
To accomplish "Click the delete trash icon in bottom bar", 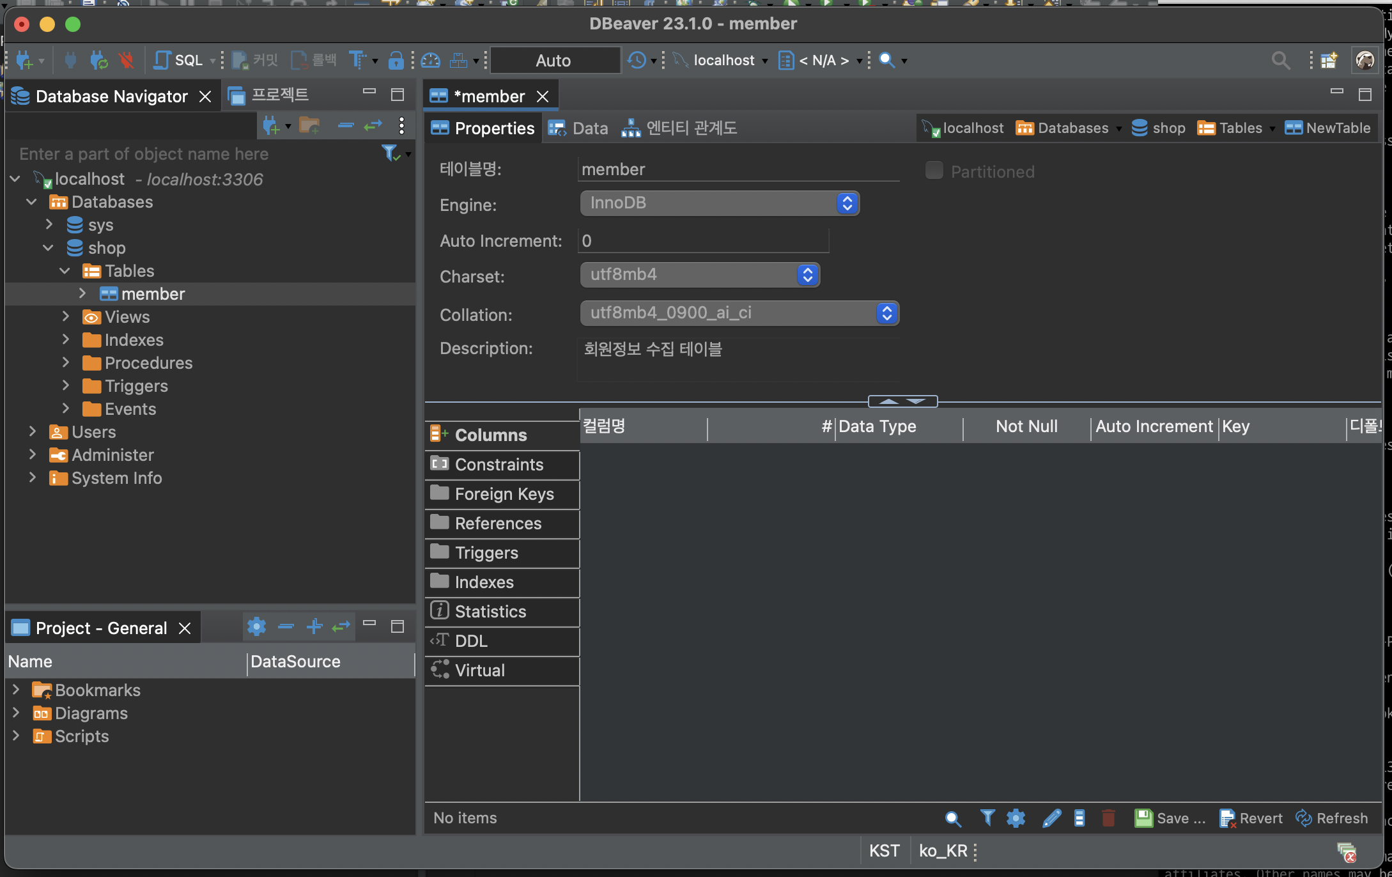I will [x=1108, y=818].
